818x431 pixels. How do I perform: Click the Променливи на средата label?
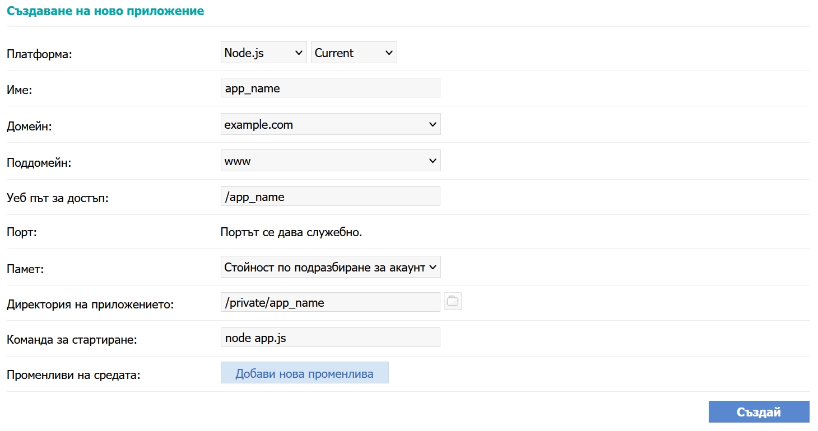click(73, 375)
